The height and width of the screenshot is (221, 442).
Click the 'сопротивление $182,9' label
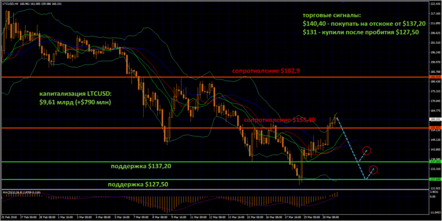266,71
